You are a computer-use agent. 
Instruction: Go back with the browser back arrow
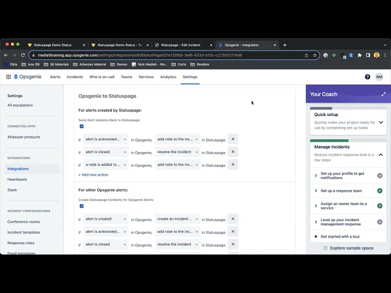[x=6, y=55]
